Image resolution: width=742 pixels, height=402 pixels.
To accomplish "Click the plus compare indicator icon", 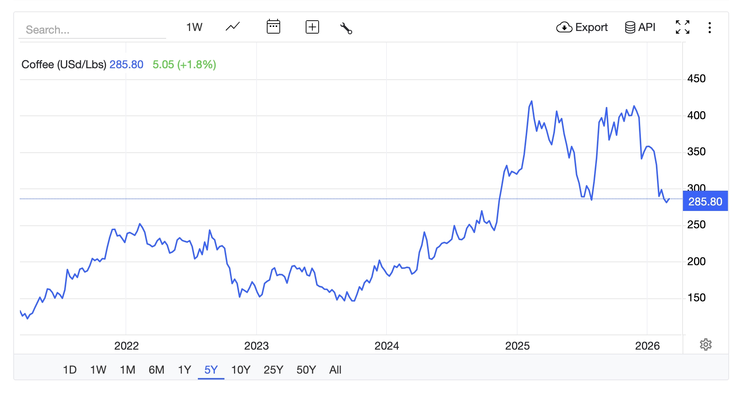I will pyautogui.click(x=312, y=27).
